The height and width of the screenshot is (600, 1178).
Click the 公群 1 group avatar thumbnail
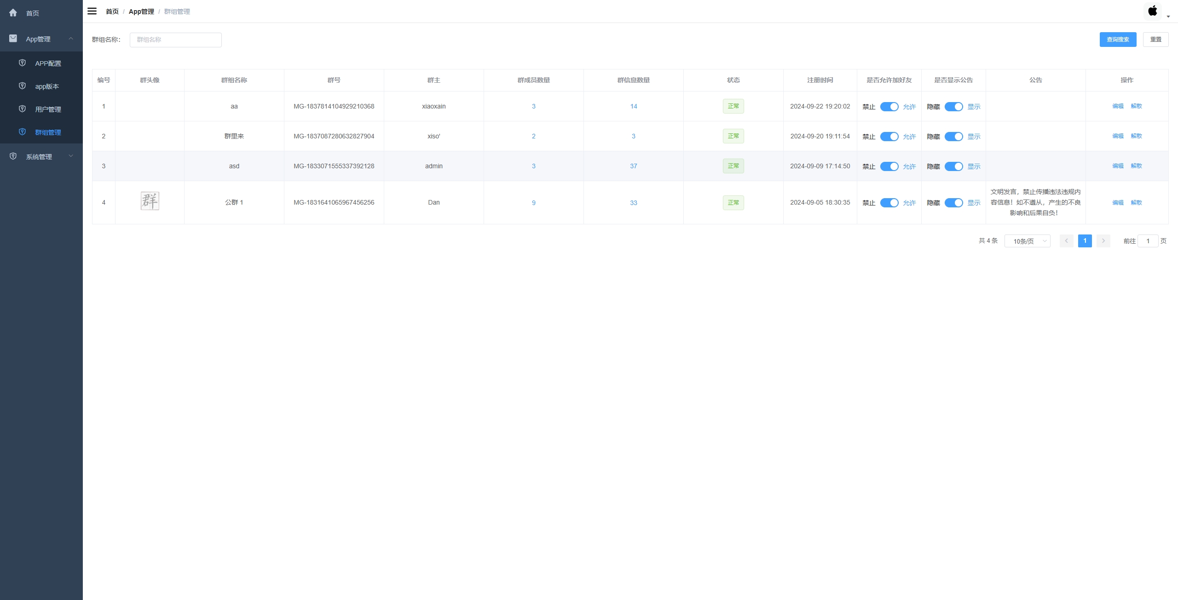click(x=150, y=201)
